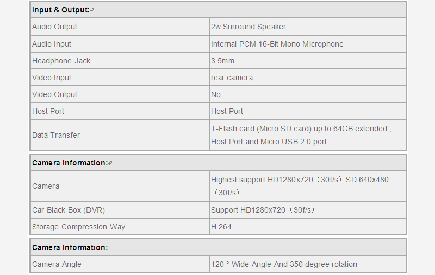
Task: Select the "120 ° Wide-Angle" rotation value cell
Action: point(284,264)
